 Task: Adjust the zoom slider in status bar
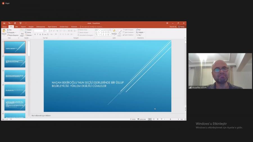pyautogui.click(x=170, y=119)
